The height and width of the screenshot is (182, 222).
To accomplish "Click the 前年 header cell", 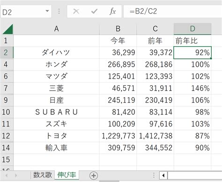I will tap(155, 41).
